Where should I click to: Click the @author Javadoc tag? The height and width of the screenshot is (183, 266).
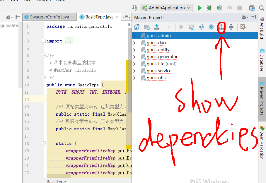[63, 70]
